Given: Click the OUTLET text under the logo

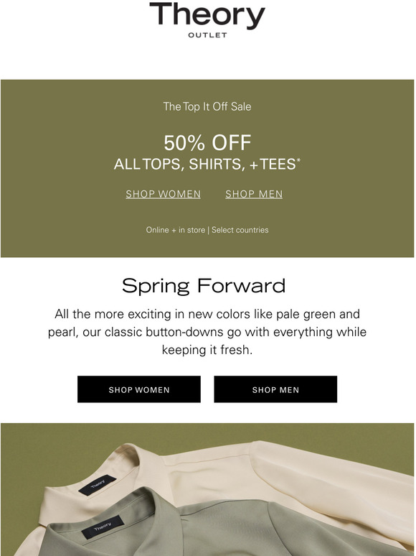Looking at the screenshot, I should tap(207, 35).
